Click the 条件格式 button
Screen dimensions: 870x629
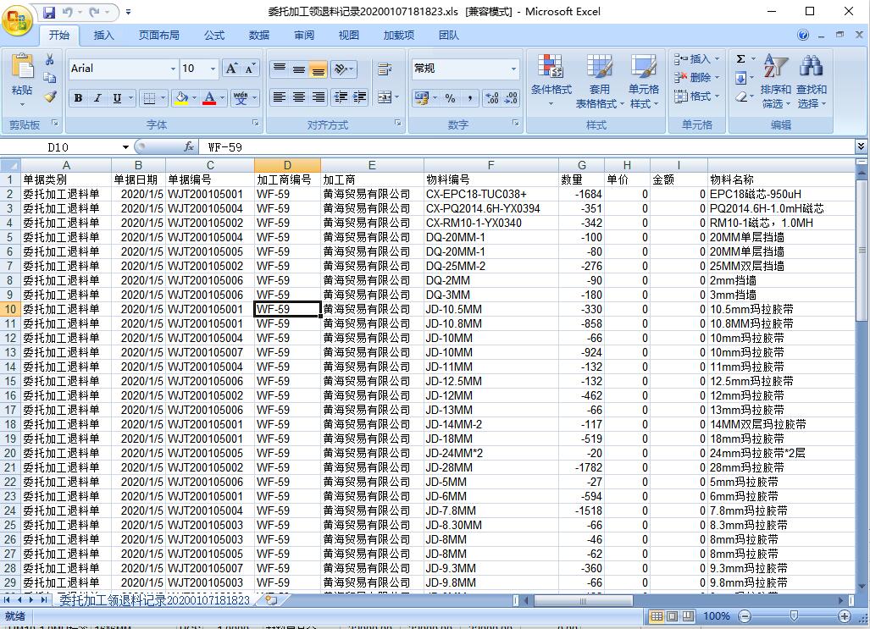[551, 81]
